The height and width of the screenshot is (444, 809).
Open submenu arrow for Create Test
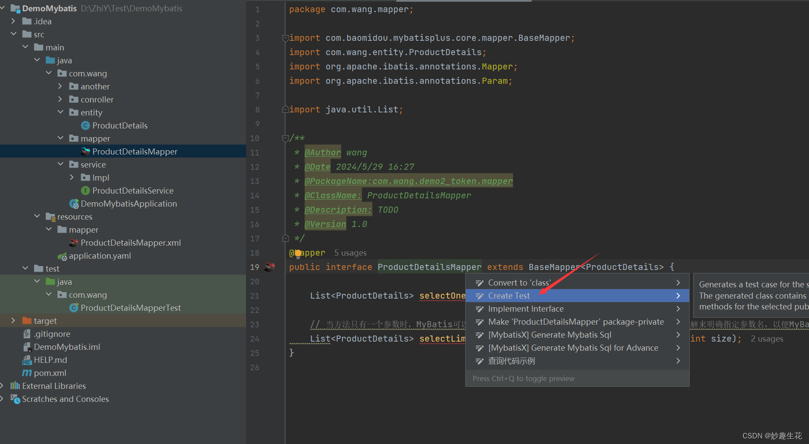678,296
